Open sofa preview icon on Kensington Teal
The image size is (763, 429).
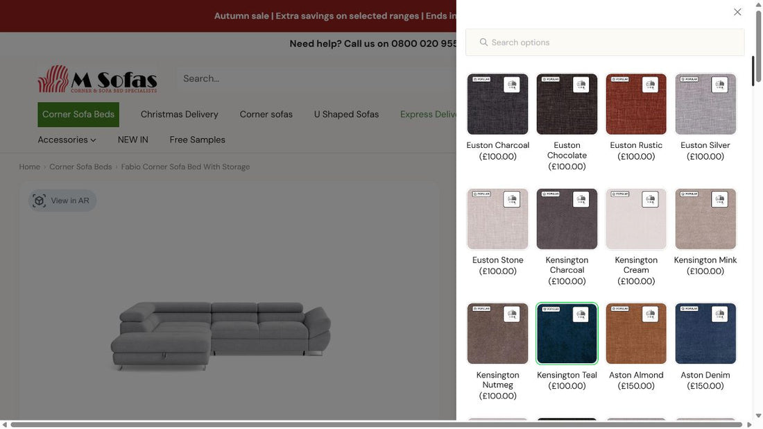click(581, 314)
